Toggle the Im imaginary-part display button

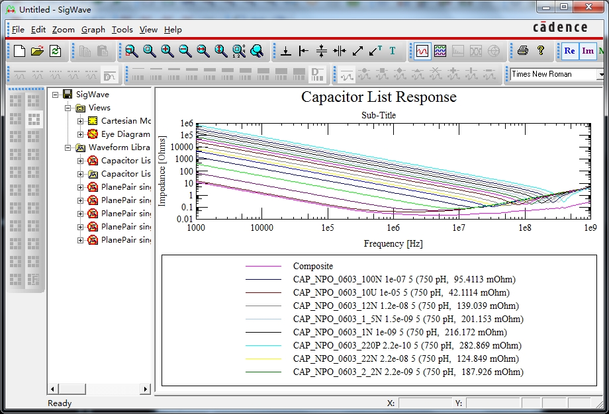pyautogui.click(x=588, y=51)
